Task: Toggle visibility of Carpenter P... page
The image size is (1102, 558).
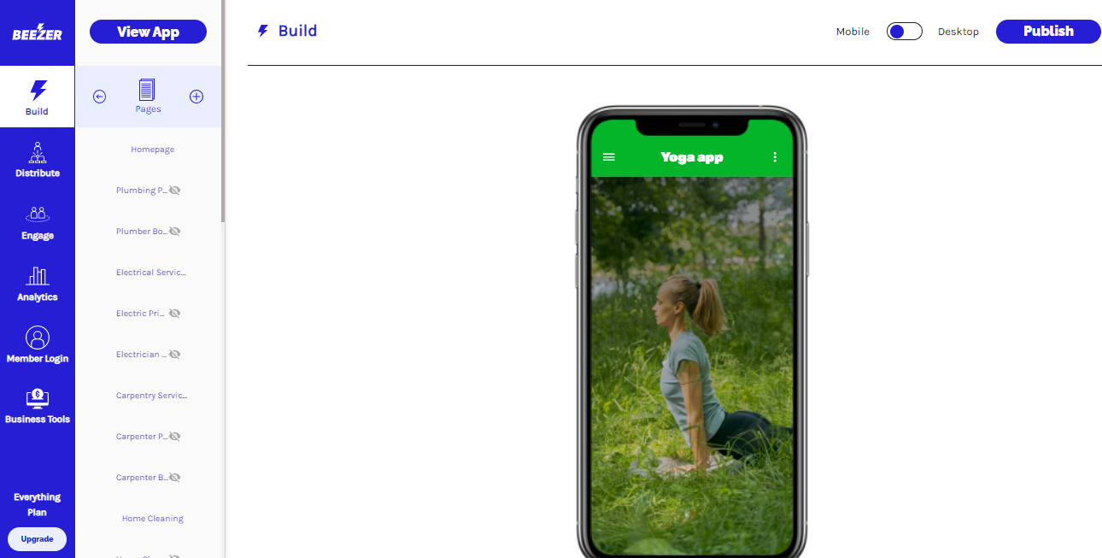Action: pyautogui.click(x=174, y=437)
